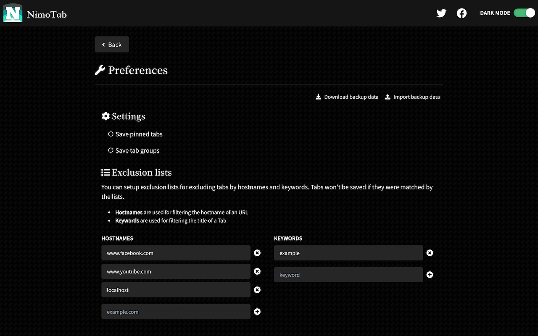
Task: Click Download backup data
Action: pyautogui.click(x=347, y=97)
